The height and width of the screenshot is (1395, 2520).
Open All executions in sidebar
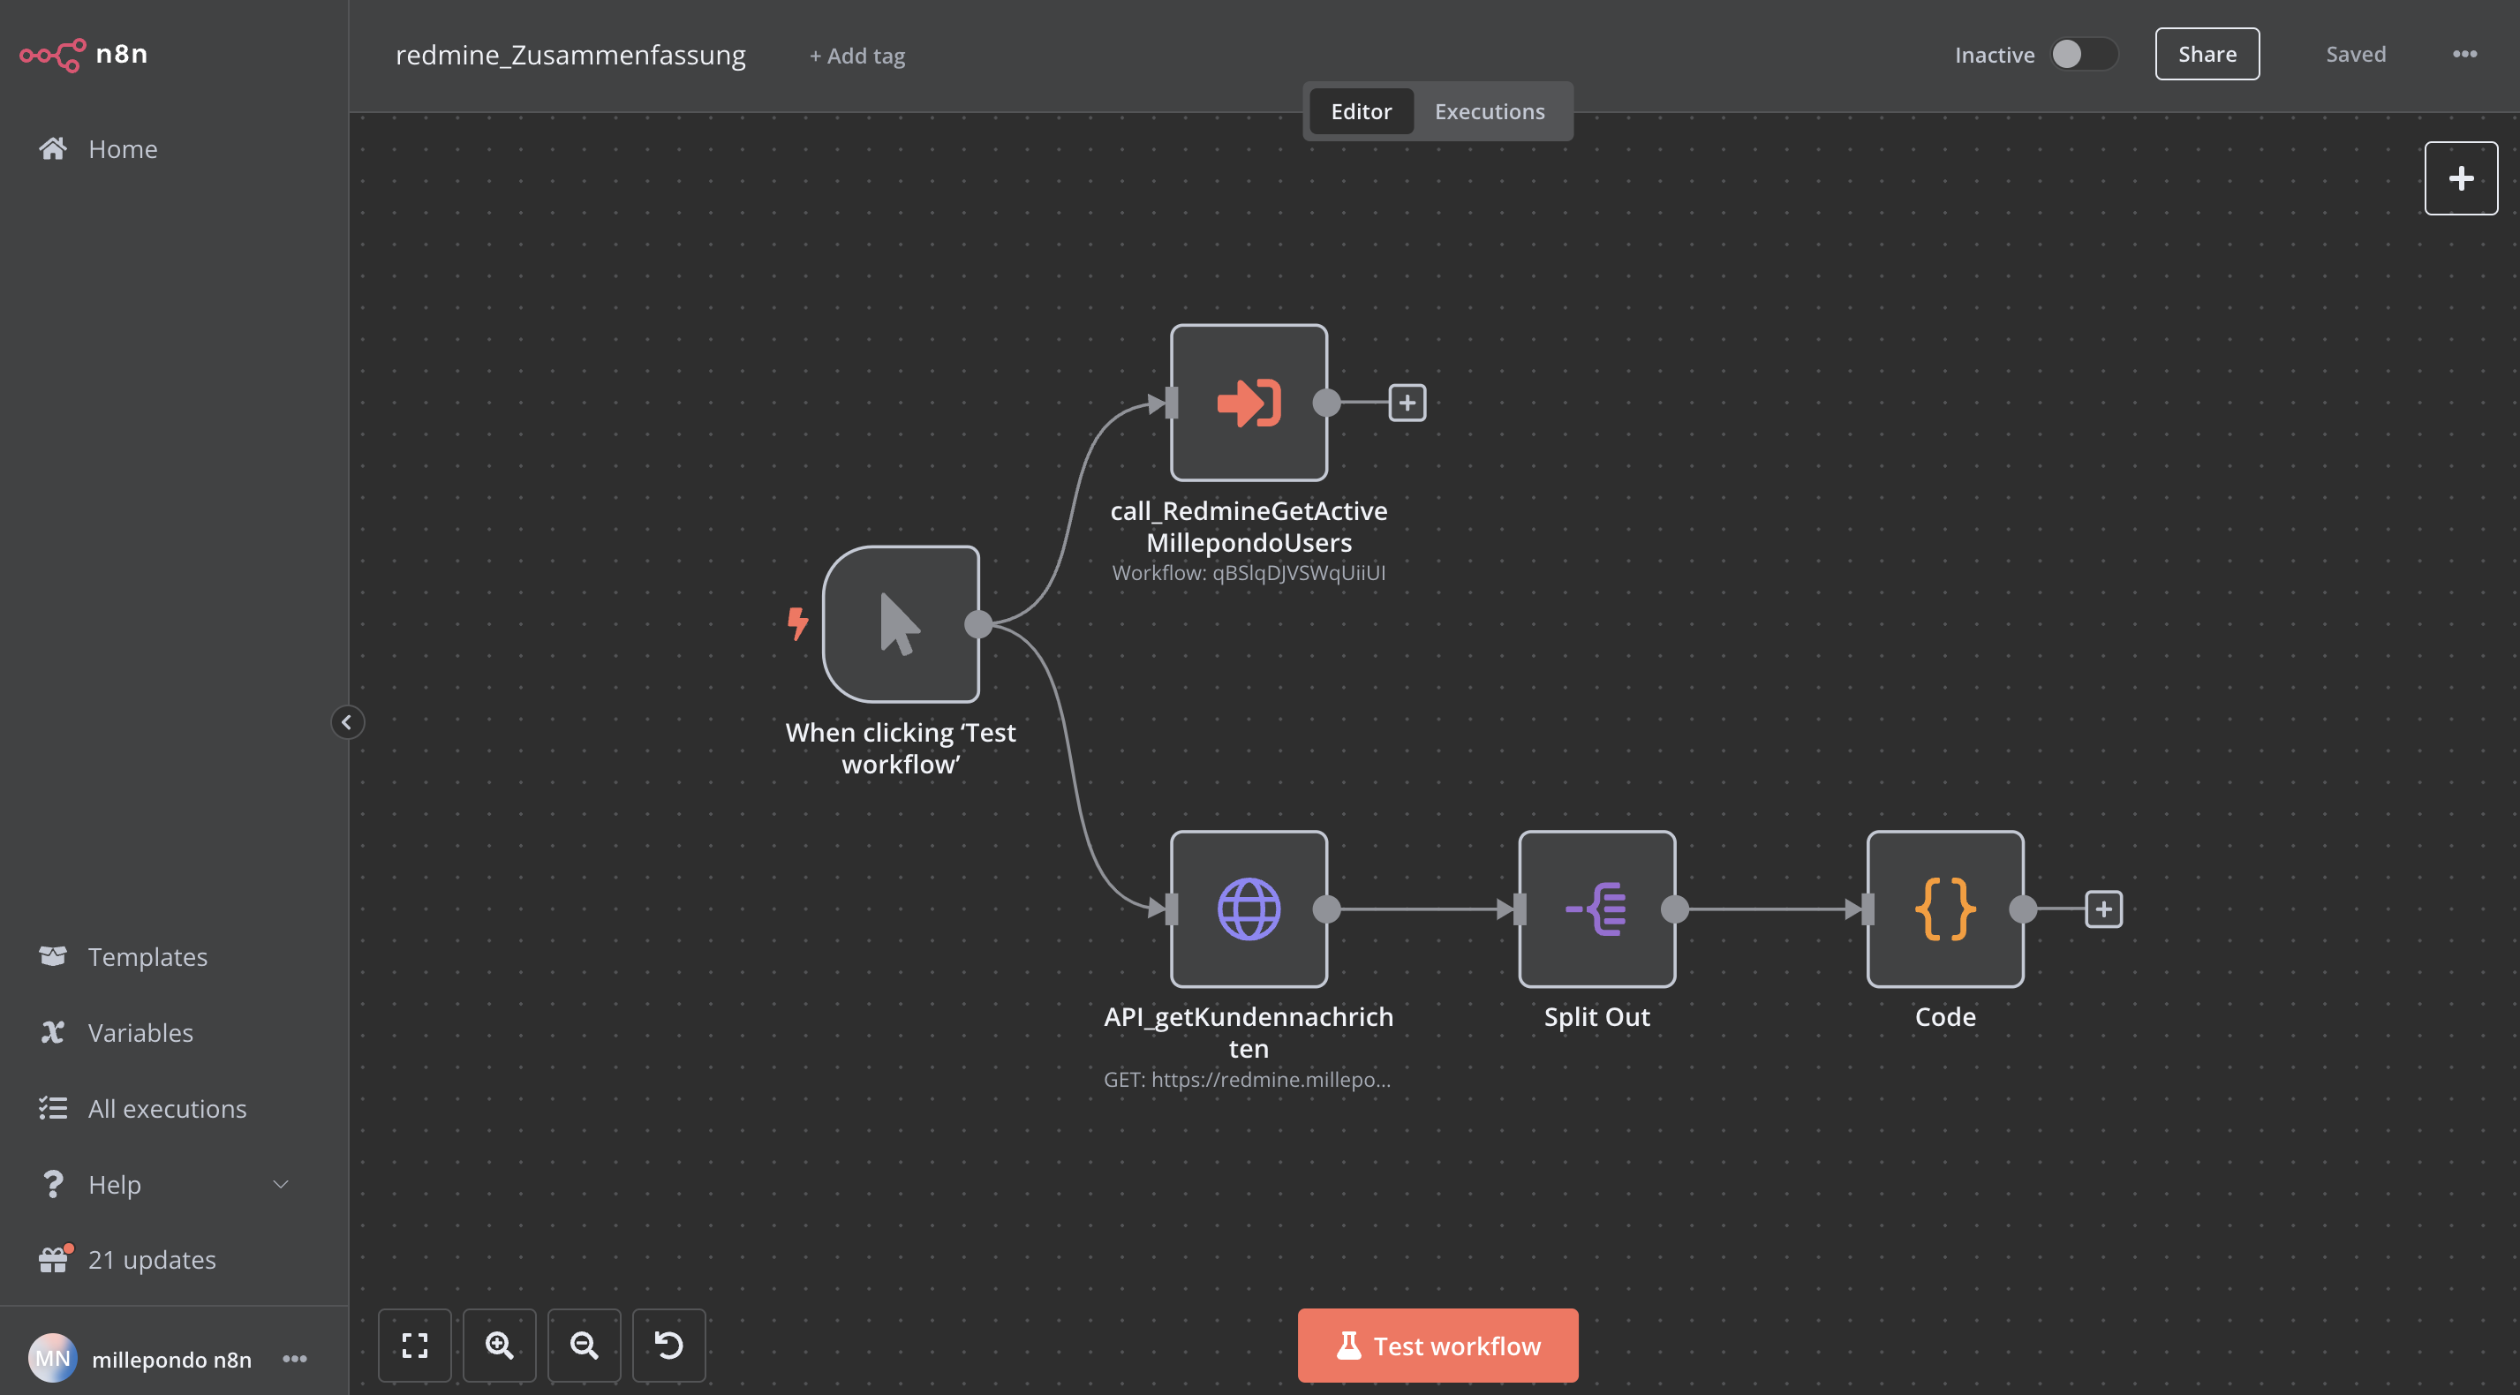167,1108
